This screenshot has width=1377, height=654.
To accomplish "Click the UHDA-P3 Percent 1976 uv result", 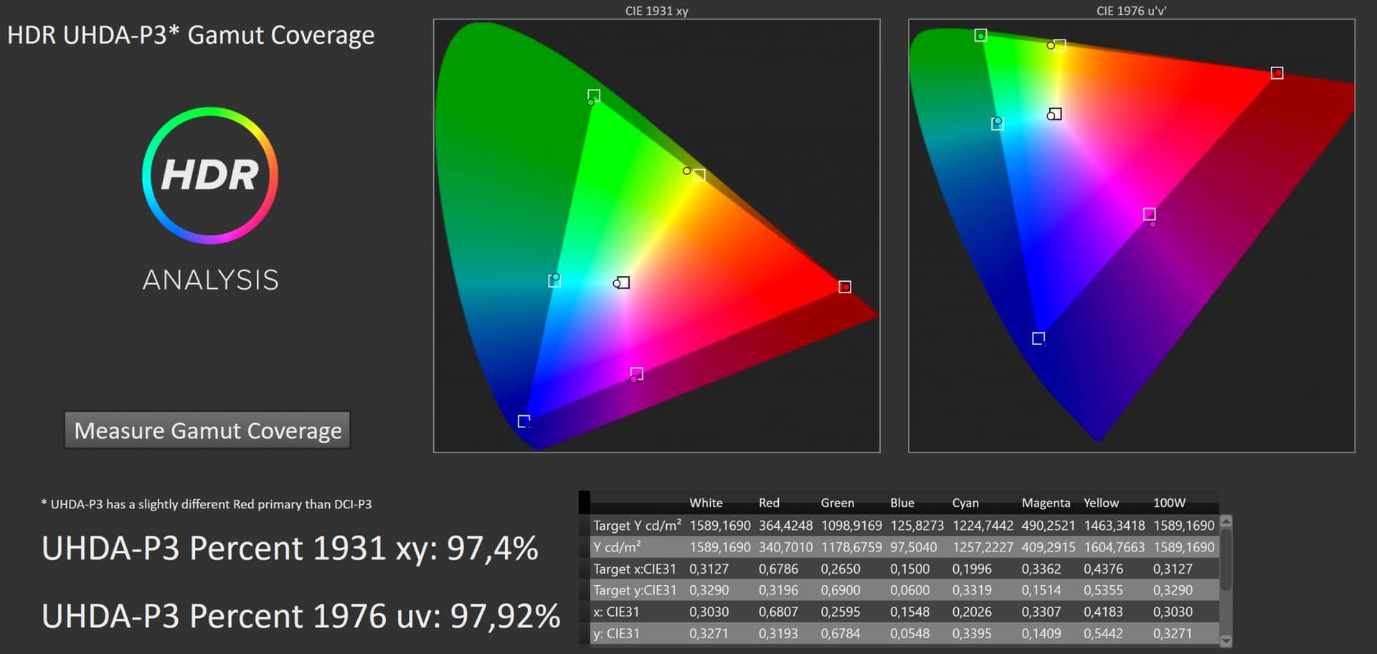I will [x=301, y=616].
